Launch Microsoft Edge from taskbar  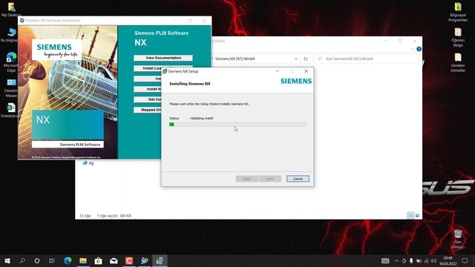pyautogui.click(x=68, y=260)
